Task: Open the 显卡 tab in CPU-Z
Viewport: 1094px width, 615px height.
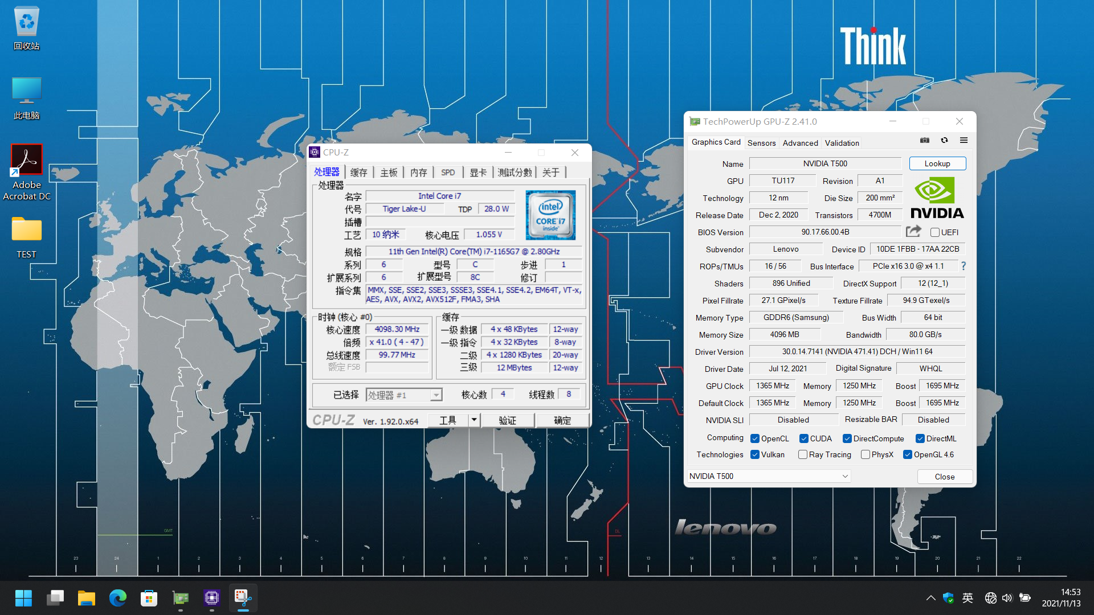Action: 478,173
